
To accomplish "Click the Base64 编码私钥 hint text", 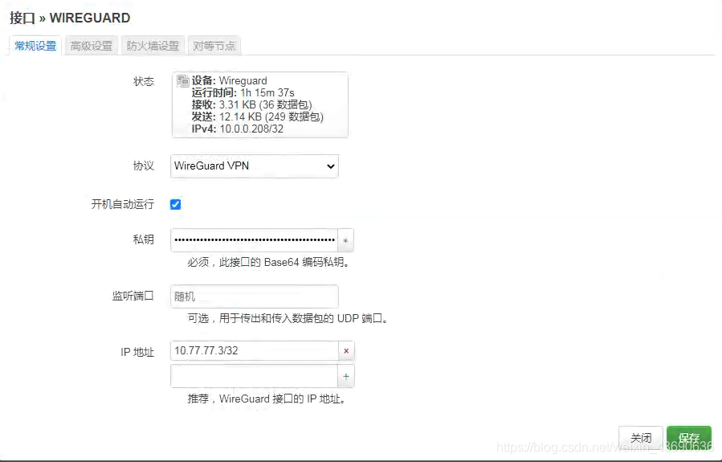I will click(x=268, y=262).
